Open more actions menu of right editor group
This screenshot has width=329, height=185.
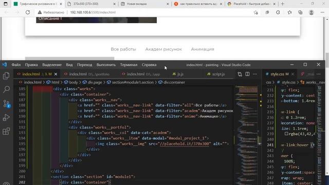tap(319, 74)
